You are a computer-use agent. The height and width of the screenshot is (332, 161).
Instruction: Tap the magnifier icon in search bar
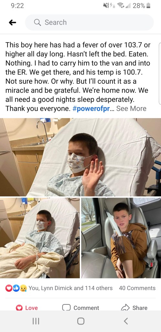tap(38, 22)
